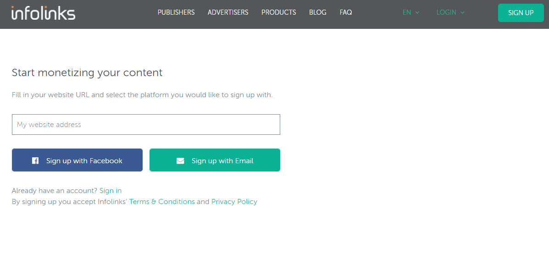Choose Sign up with Email
This screenshot has height=265, width=549.
tap(215, 160)
